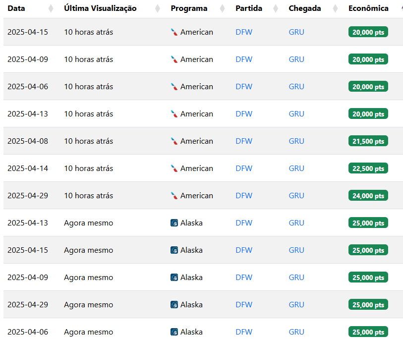The height and width of the screenshot is (339, 403).
Task: Click Alaska logo icon in 2025-04-06 row
Action: [174, 332]
